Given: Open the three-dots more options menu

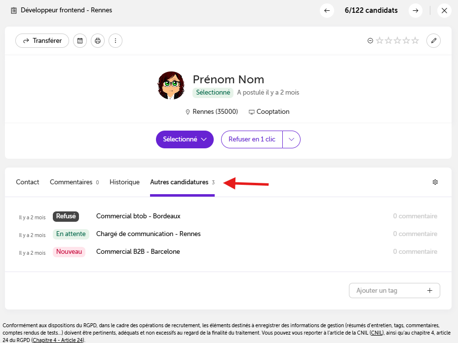Looking at the screenshot, I should [115, 41].
